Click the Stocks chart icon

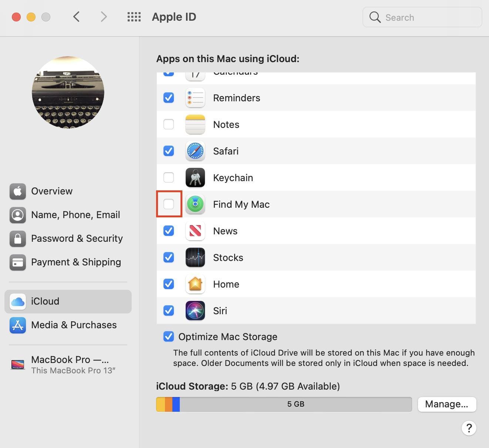pos(195,258)
